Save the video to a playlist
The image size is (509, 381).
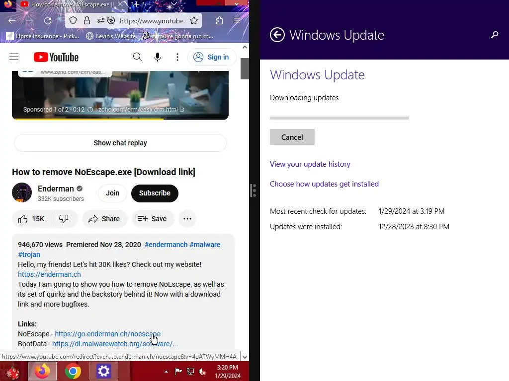click(153, 219)
